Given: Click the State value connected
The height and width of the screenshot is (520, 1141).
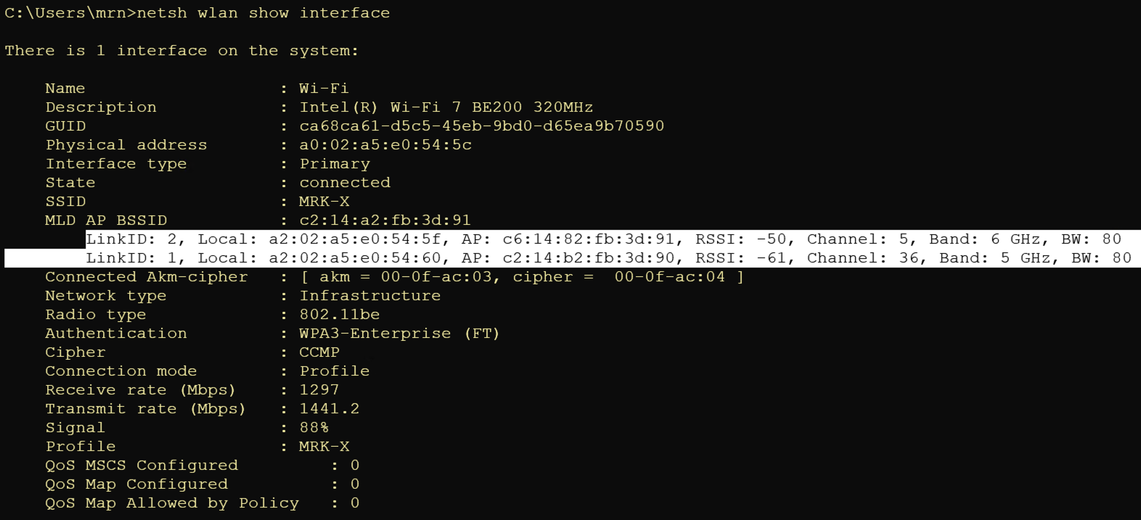Looking at the screenshot, I should [345, 183].
